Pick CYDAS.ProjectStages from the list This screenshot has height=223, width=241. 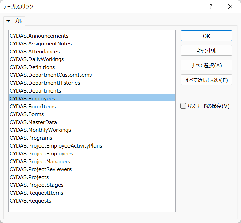(x=37, y=185)
